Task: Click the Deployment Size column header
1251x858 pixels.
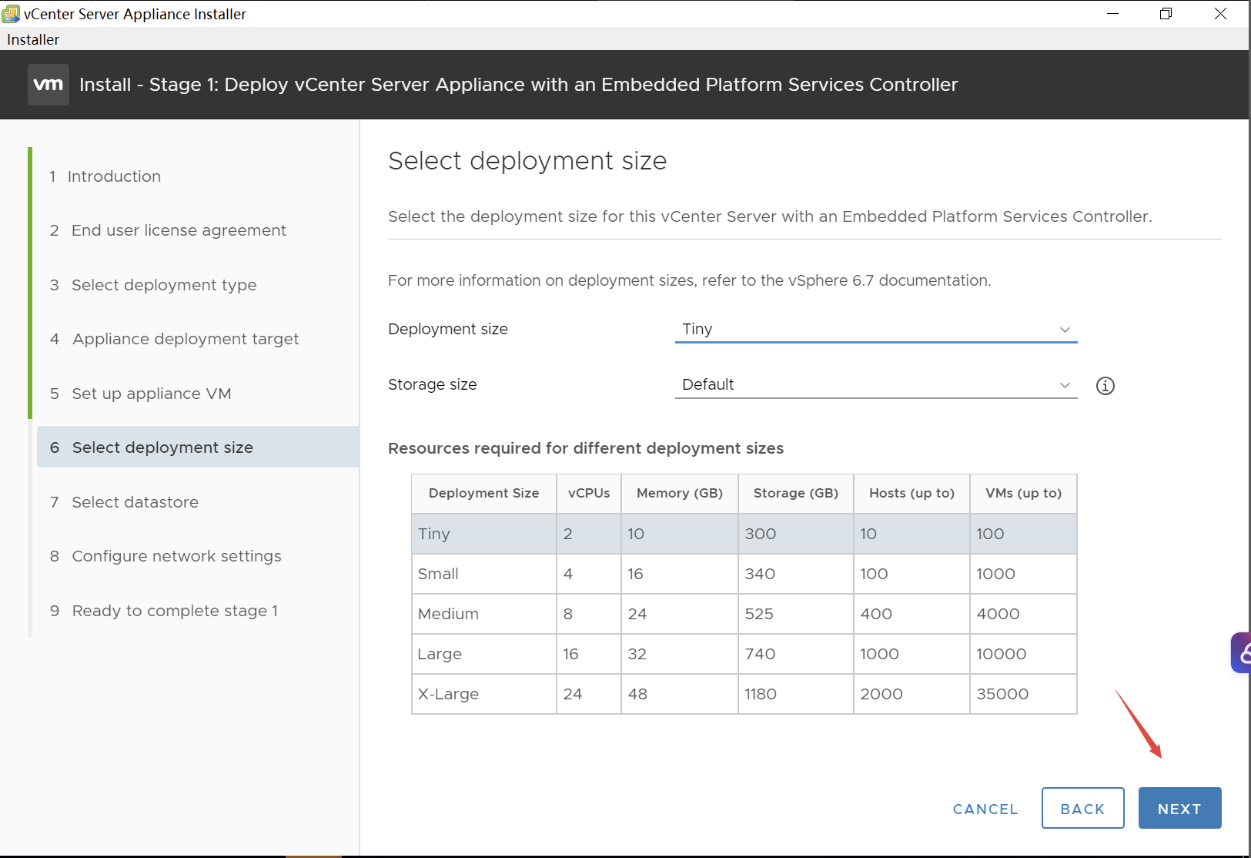Action: (x=483, y=494)
